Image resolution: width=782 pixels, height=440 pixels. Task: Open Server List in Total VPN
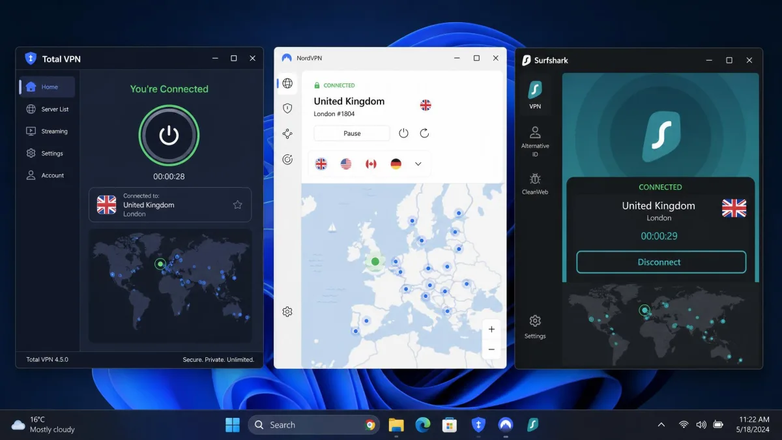tap(48, 109)
